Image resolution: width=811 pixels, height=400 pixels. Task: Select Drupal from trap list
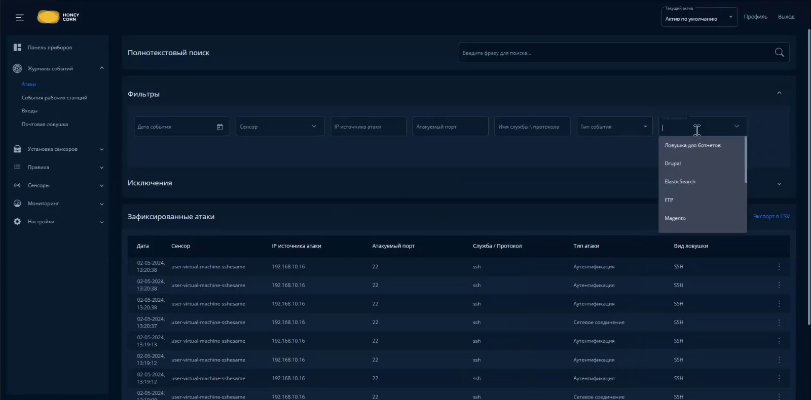(702, 164)
